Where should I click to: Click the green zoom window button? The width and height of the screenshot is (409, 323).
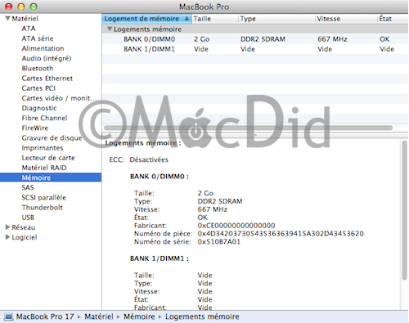coord(34,7)
